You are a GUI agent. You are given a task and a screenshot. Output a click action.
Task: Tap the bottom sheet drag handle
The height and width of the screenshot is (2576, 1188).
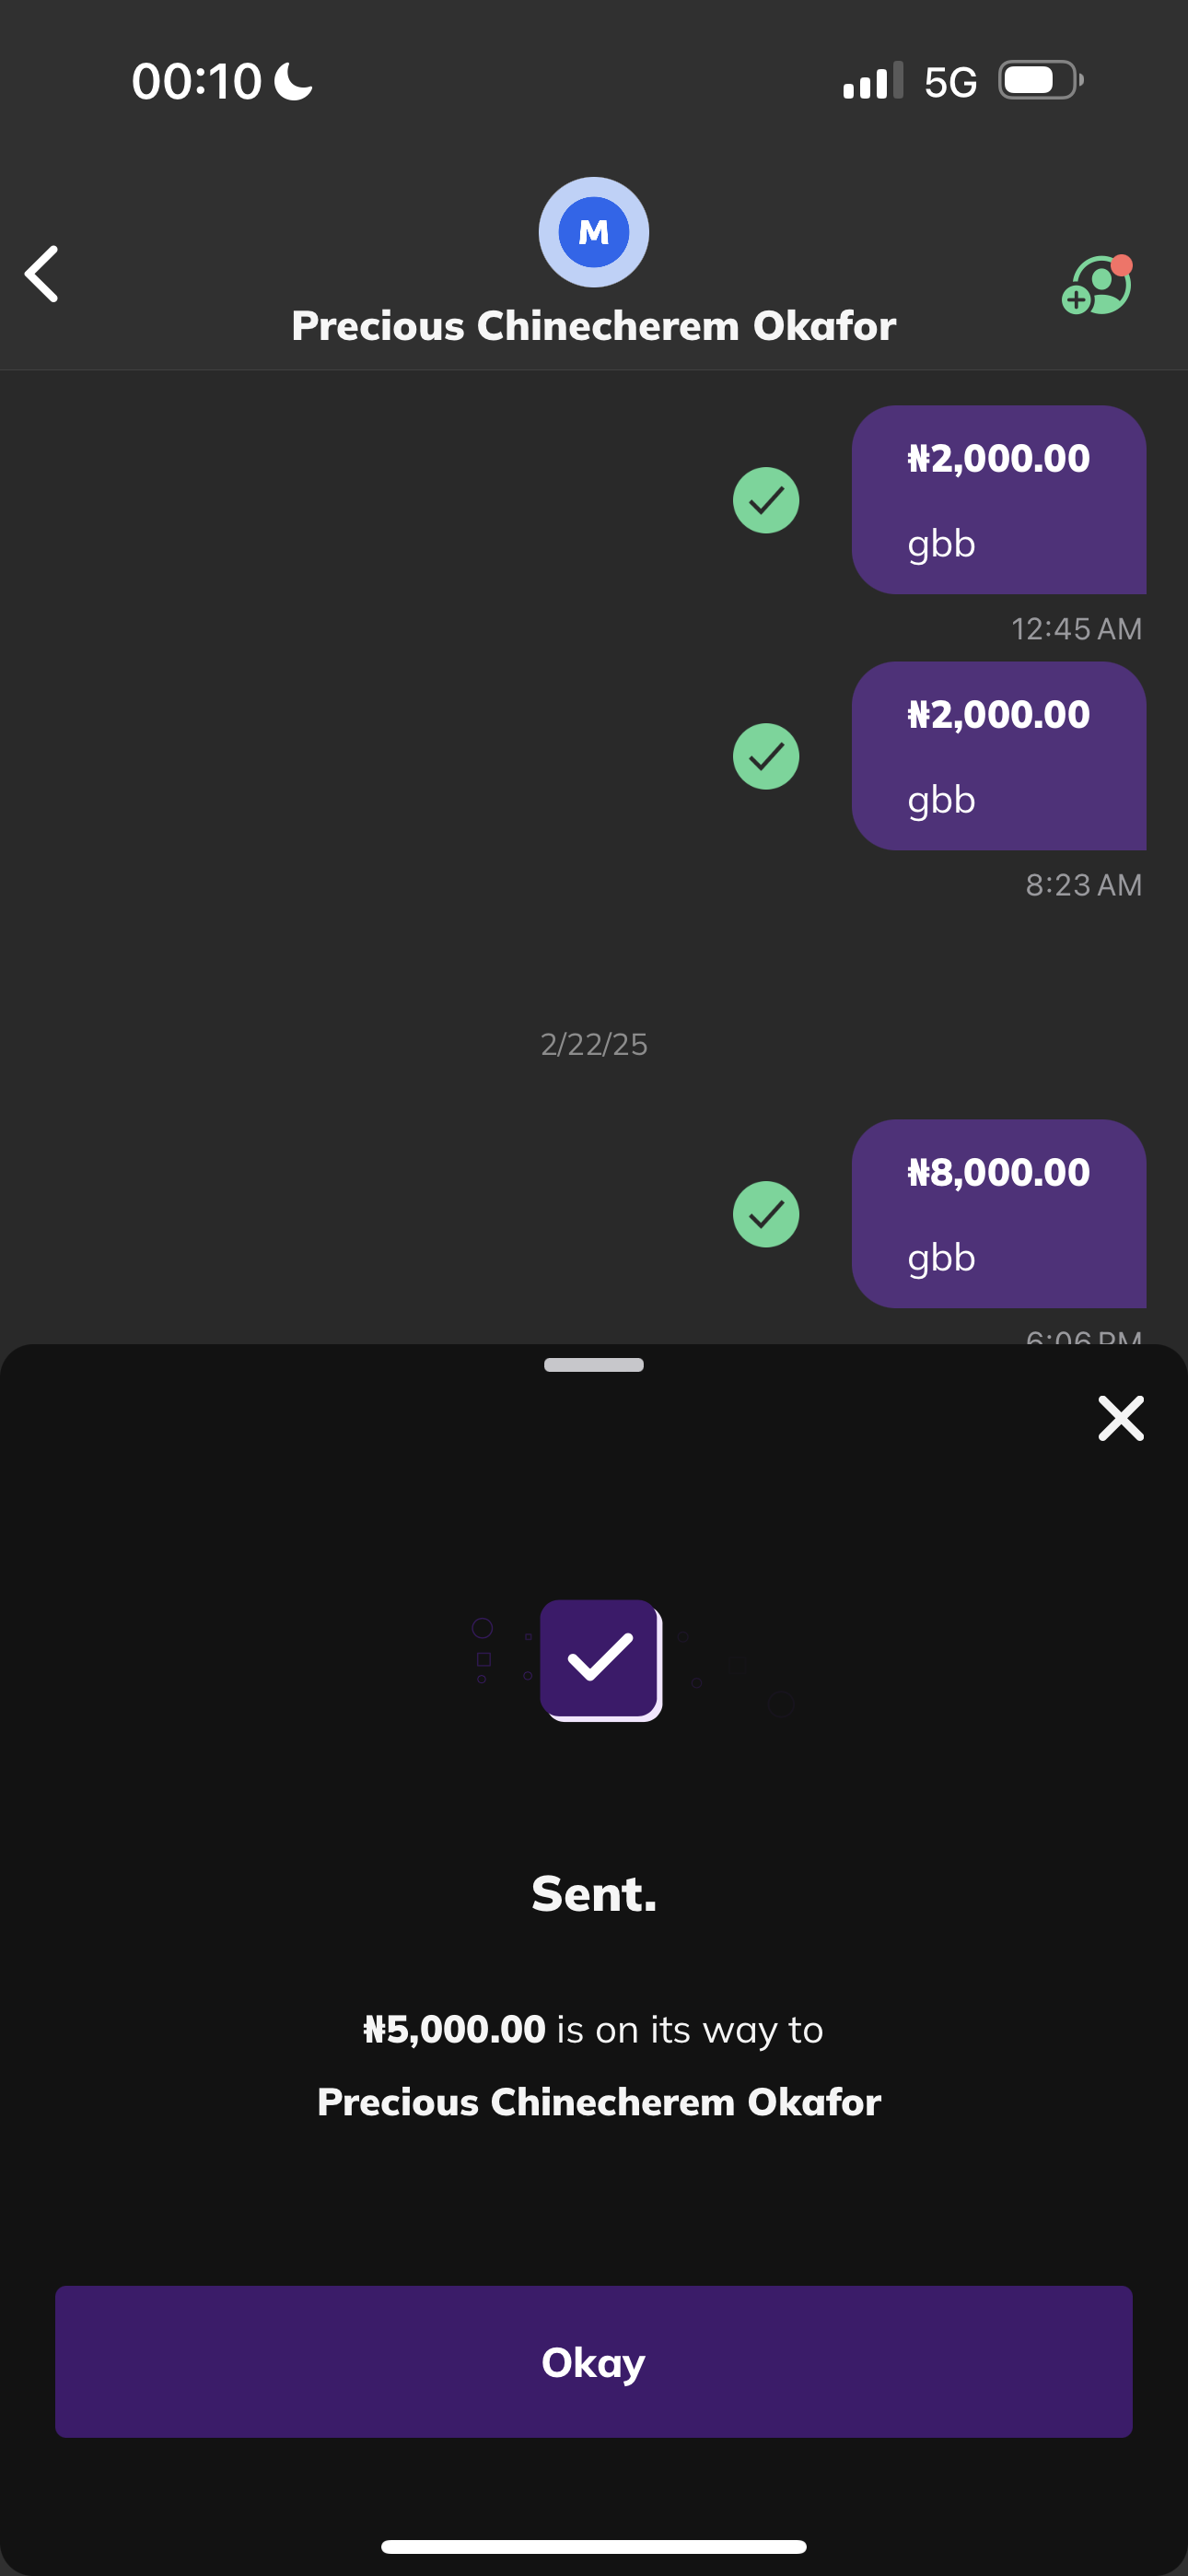tap(594, 1365)
